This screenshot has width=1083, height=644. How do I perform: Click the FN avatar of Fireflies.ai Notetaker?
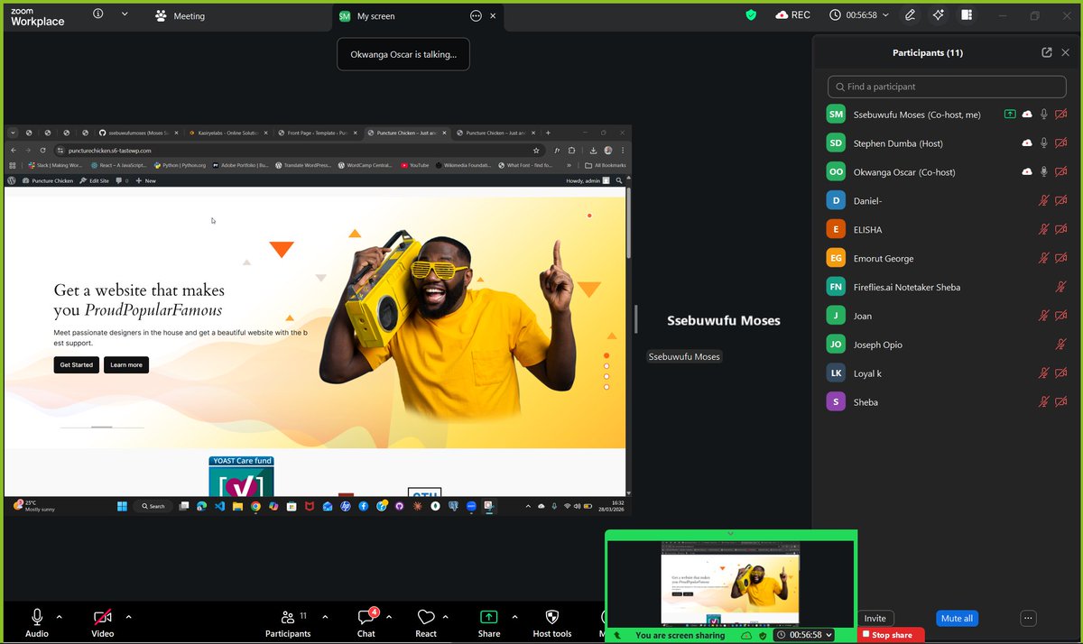point(836,287)
